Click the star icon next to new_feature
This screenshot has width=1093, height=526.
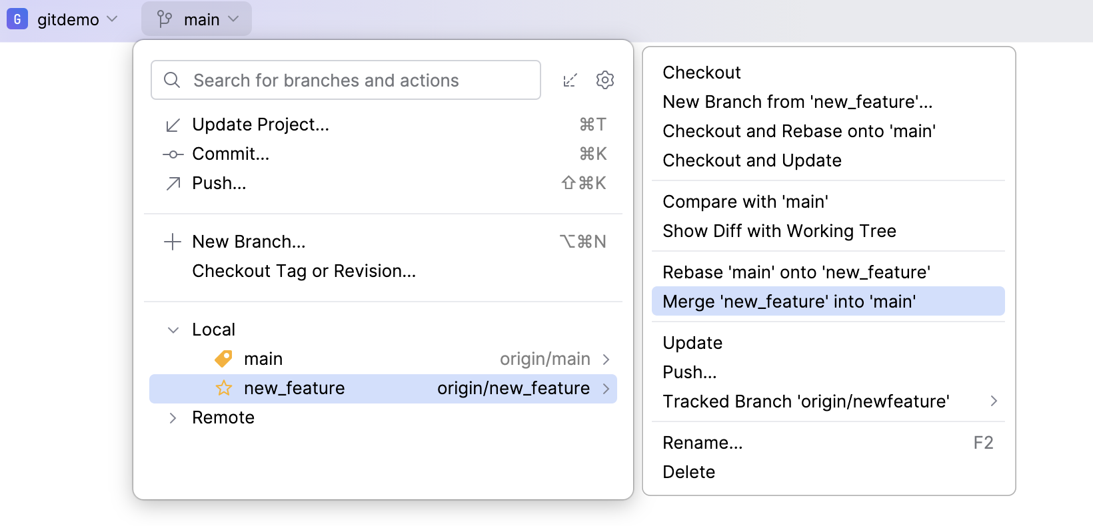(x=224, y=388)
